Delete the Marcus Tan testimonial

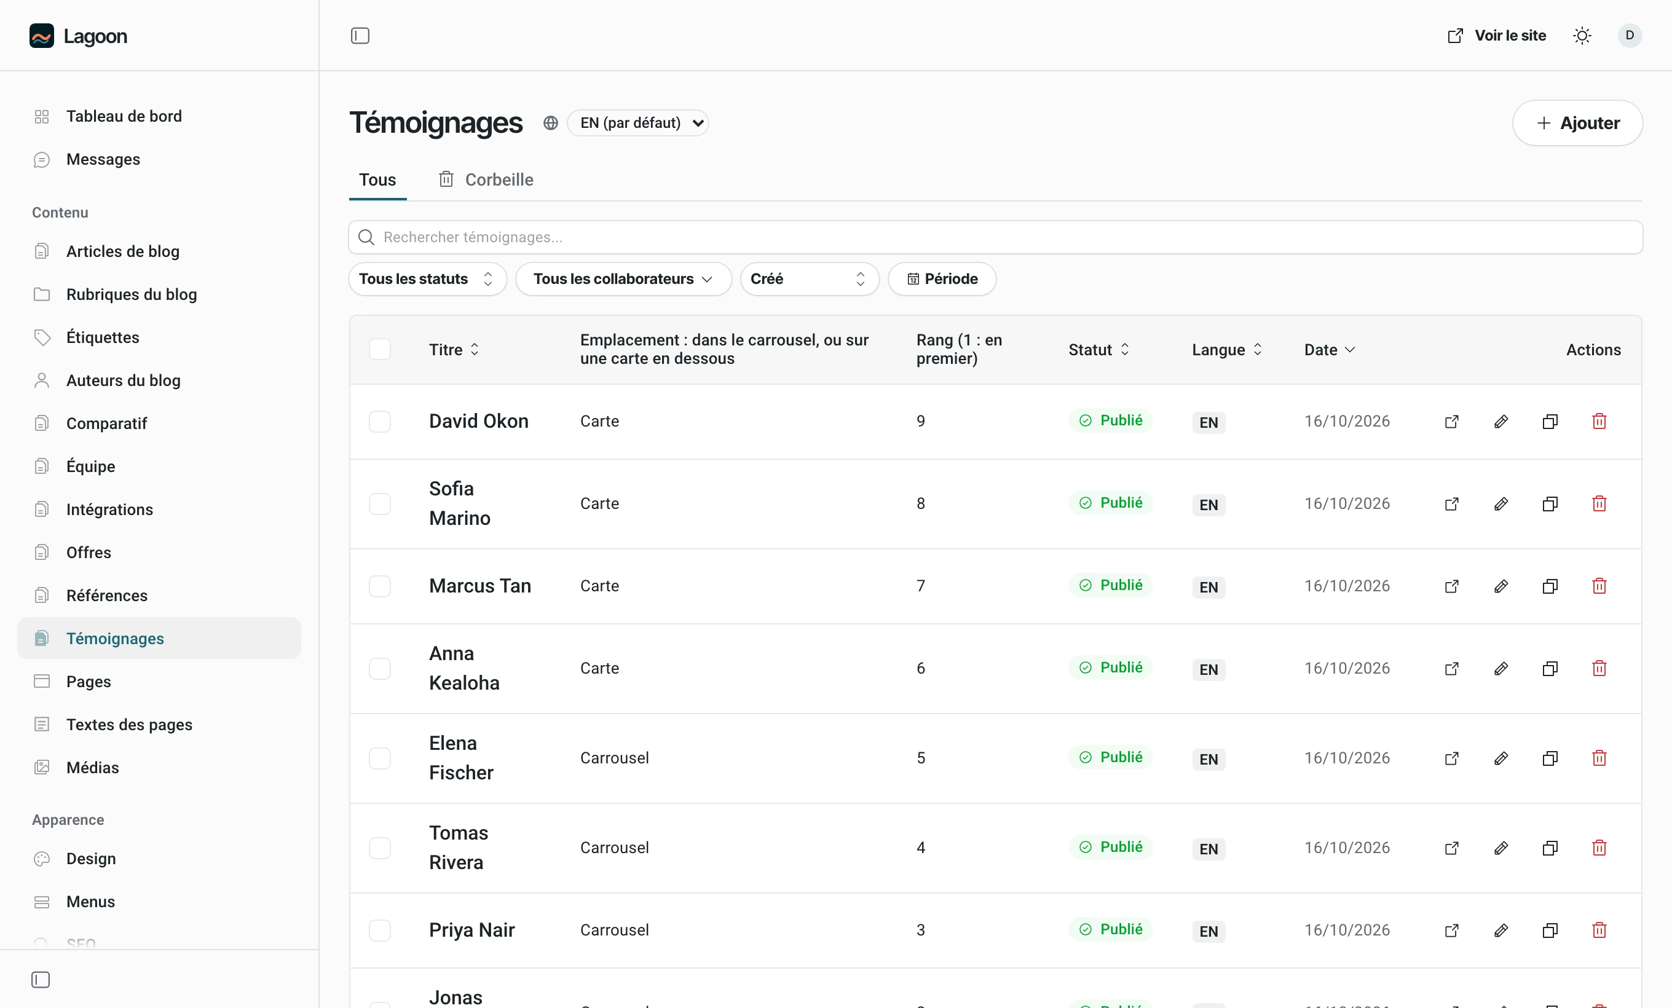[x=1599, y=586]
